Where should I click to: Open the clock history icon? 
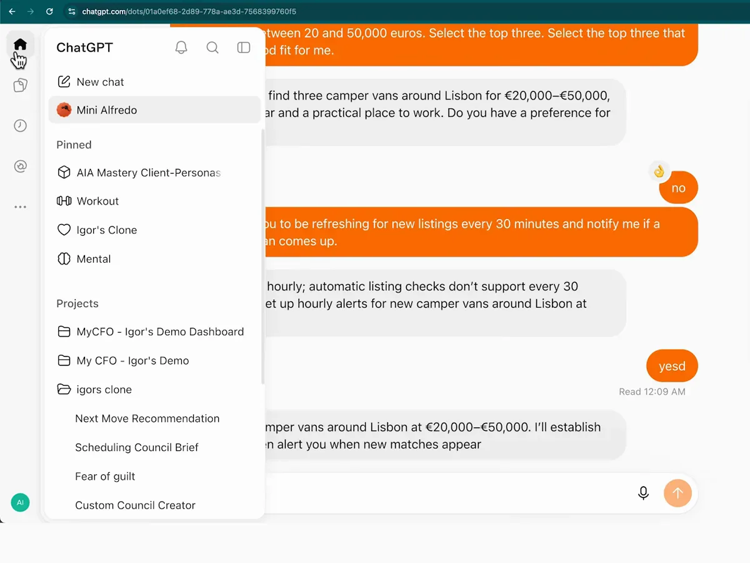(x=20, y=126)
